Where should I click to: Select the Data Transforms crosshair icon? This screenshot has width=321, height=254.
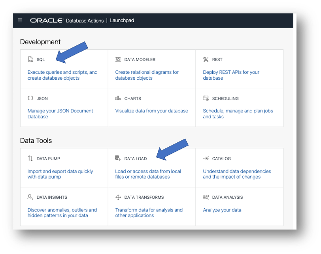click(x=117, y=197)
